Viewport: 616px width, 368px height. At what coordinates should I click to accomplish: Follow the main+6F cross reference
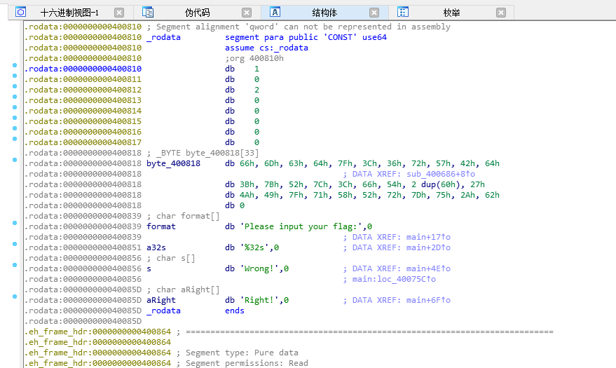coord(428,300)
